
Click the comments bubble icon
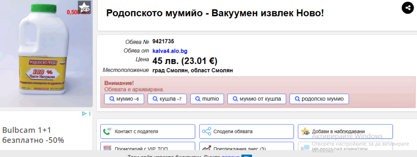tap(305, 148)
